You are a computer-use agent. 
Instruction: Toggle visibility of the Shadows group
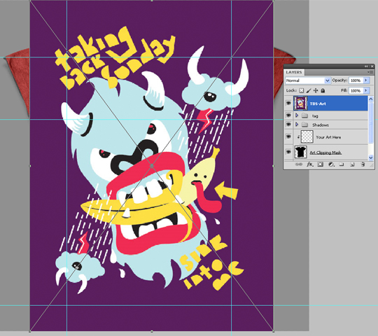tap(288, 125)
